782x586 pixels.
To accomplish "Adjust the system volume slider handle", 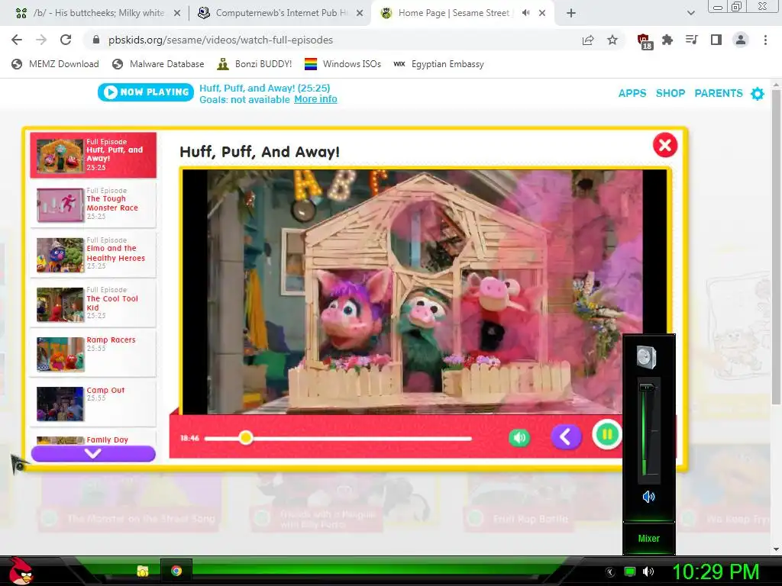I will coord(648,387).
